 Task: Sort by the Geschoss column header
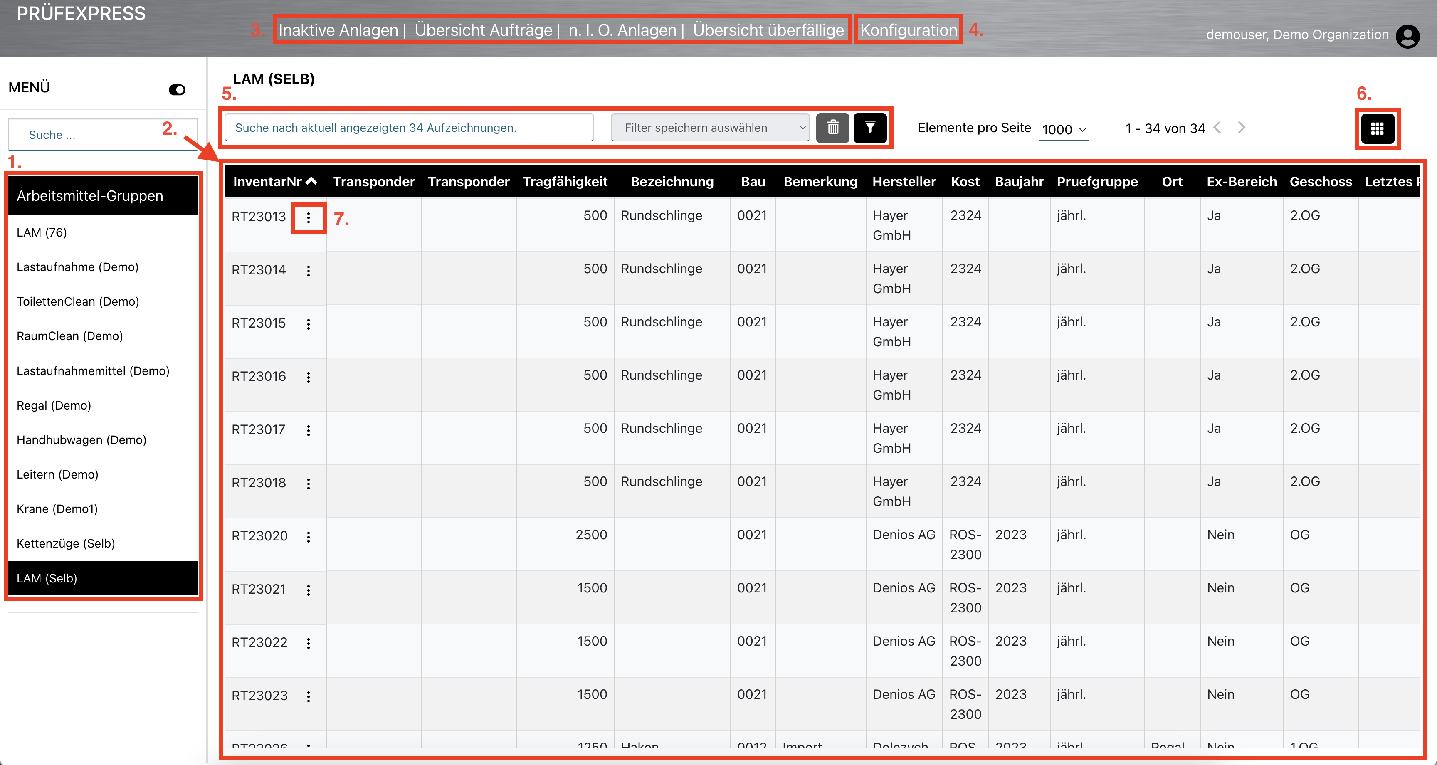point(1321,181)
